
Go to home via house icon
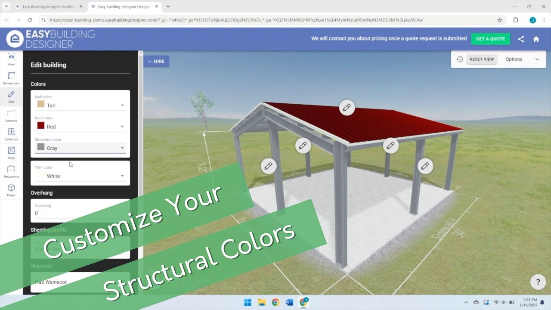coord(536,39)
